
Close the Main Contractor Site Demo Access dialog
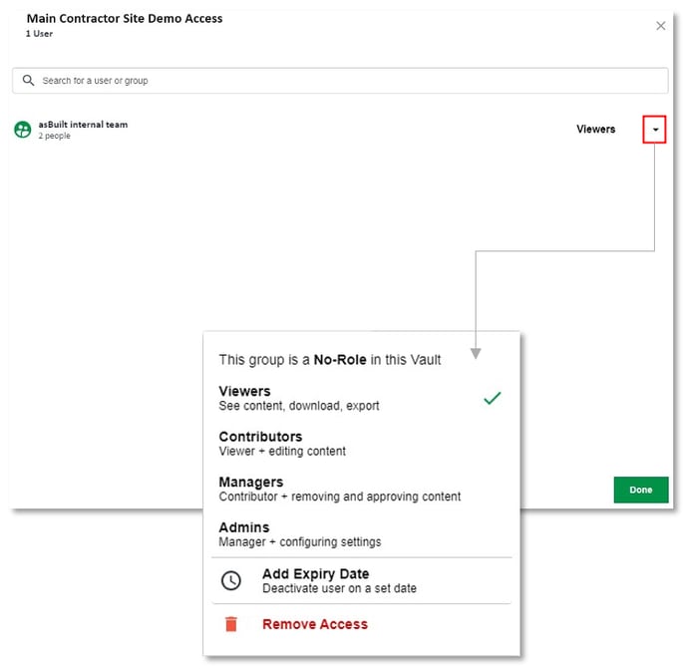661,26
